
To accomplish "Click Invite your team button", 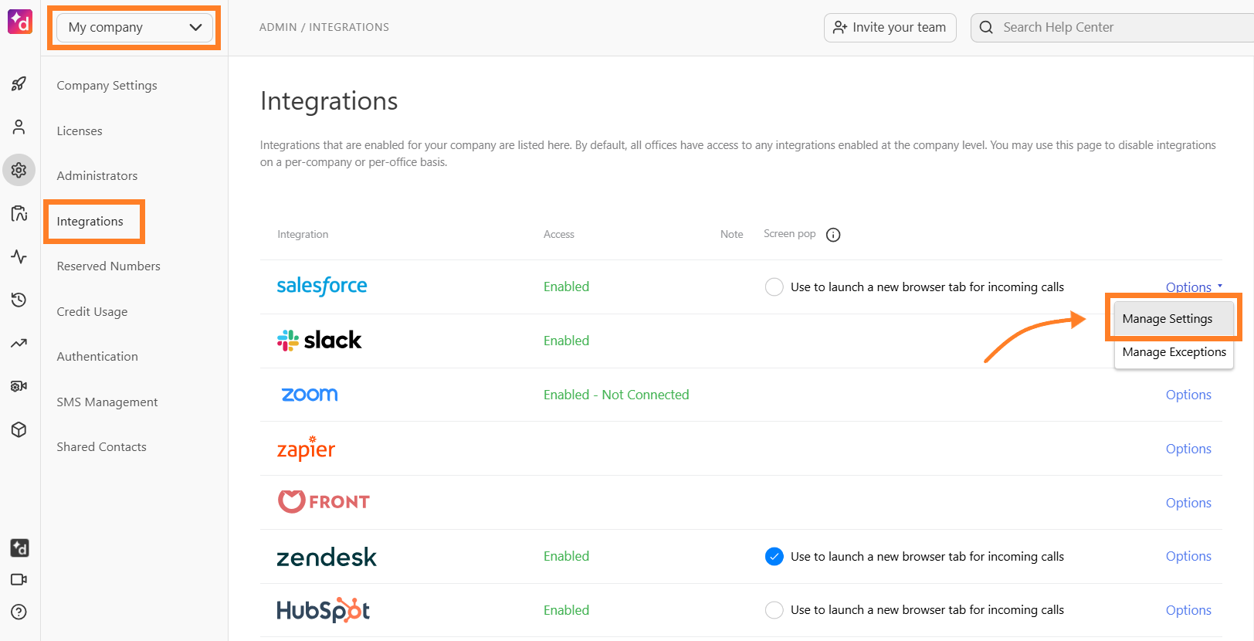I will tap(890, 28).
